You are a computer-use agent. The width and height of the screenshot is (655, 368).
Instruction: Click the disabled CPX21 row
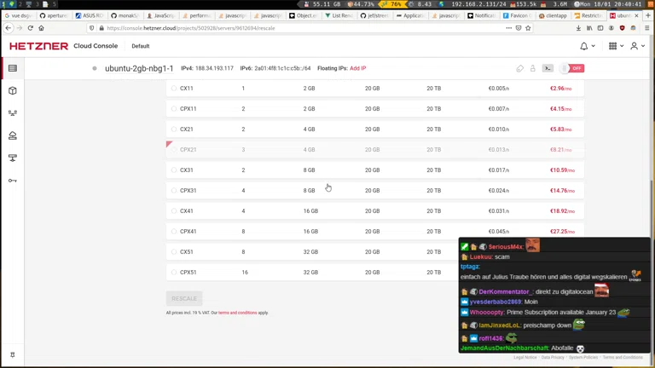[x=375, y=149]
